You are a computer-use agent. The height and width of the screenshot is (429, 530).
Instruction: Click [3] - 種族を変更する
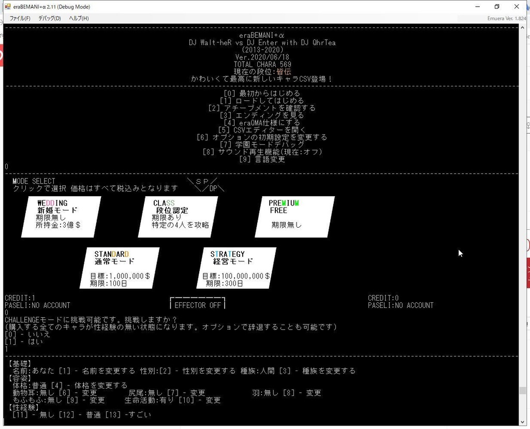317,371
